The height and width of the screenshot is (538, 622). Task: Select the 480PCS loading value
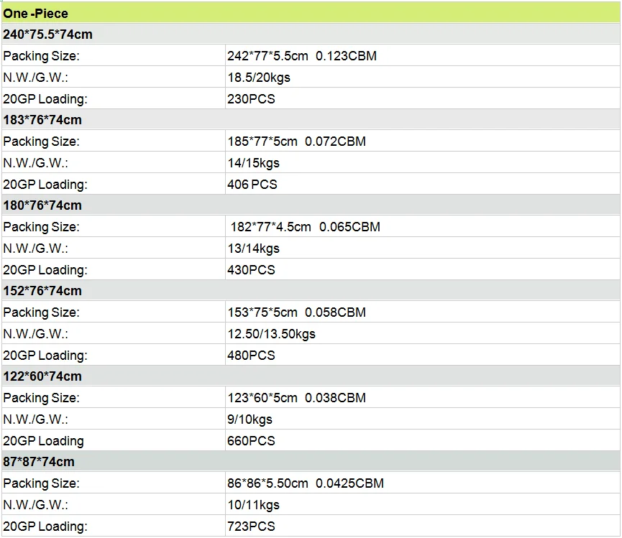pyautogui.click(x=251, y=356)
